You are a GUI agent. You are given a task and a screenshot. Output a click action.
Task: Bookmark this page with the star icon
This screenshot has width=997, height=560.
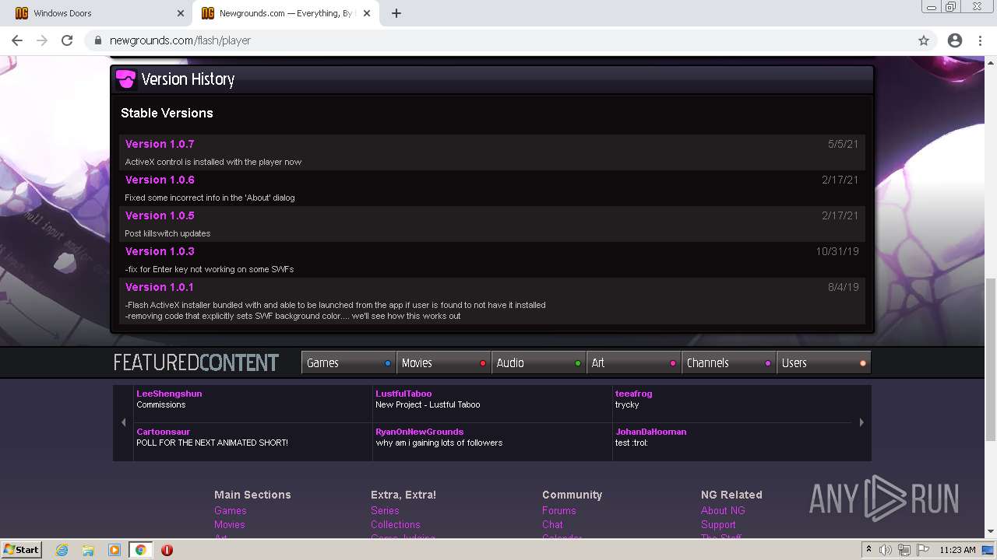(x=924, y=40)
